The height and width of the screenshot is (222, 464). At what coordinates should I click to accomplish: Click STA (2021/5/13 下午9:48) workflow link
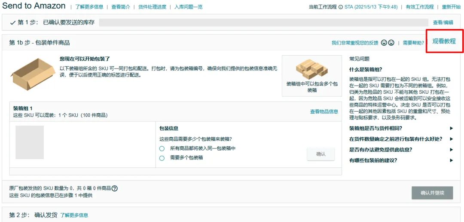click(x=371, y=7)
